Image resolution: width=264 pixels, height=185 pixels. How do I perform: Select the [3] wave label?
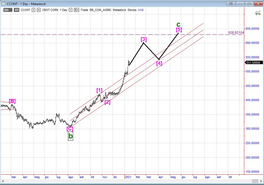144,39
